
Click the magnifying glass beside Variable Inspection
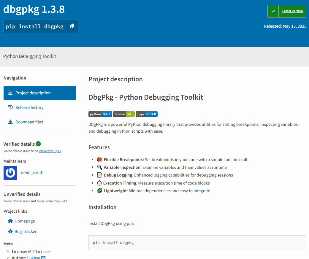pyautogui.click(x=99, y=167)
